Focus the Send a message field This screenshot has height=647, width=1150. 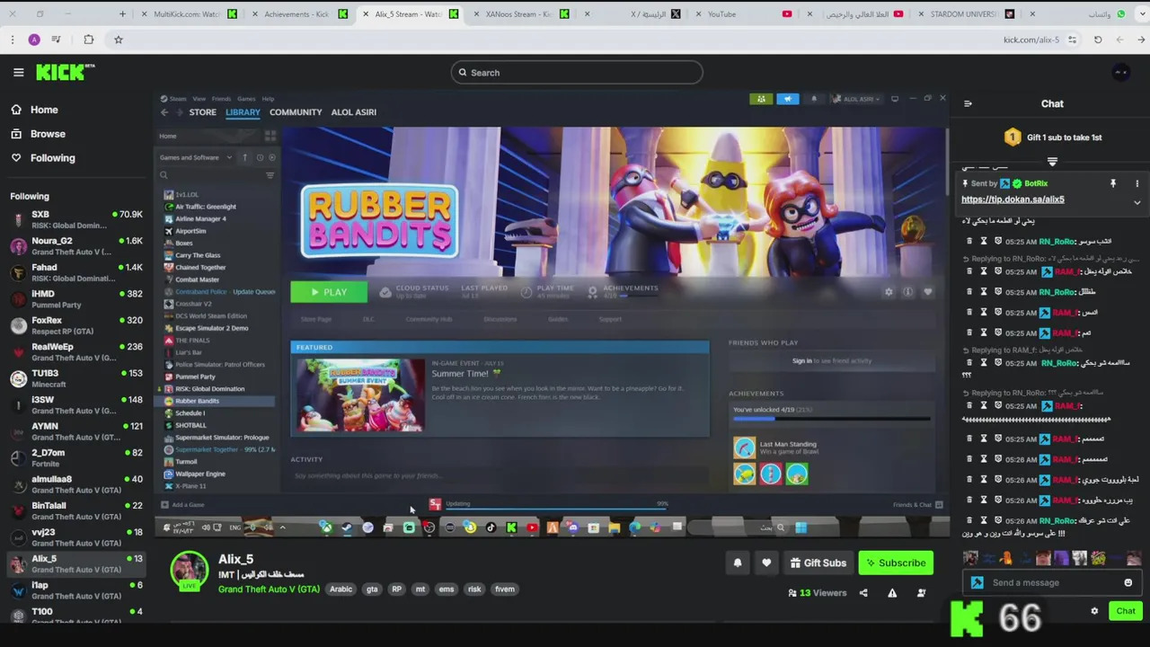(1052, 582)
